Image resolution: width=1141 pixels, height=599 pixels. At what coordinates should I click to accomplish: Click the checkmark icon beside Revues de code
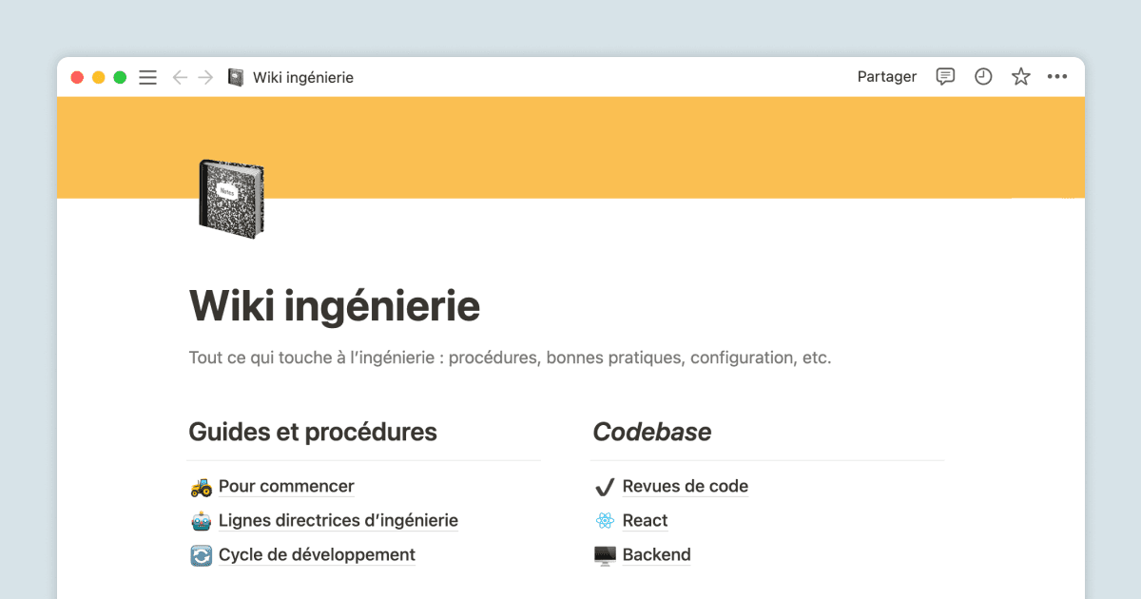605,486
